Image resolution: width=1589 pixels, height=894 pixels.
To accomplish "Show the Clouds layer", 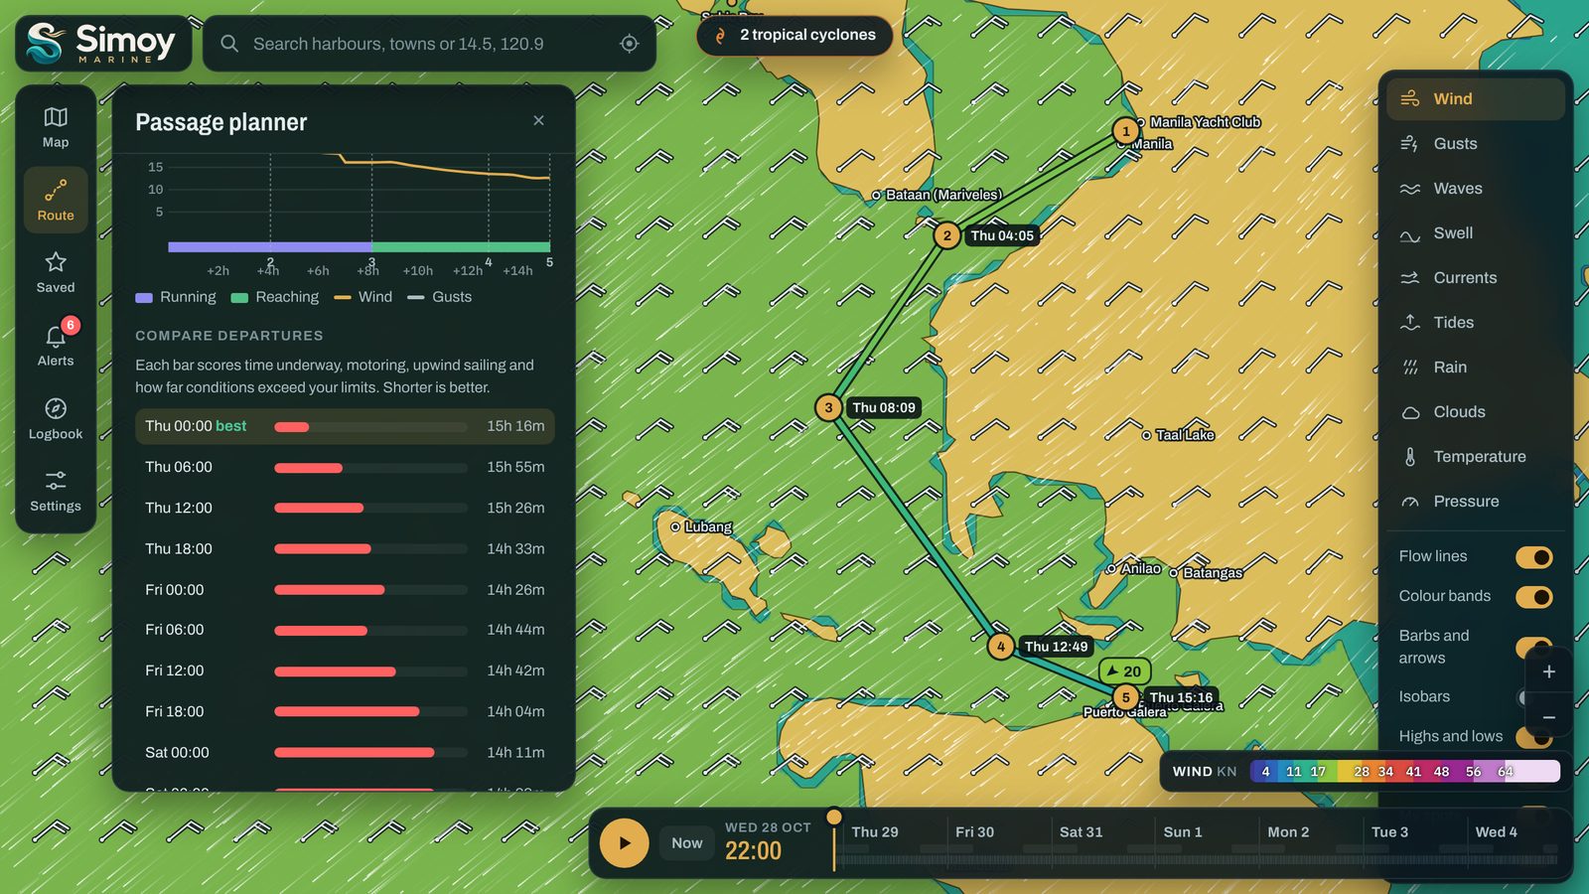I will 1475,411.
